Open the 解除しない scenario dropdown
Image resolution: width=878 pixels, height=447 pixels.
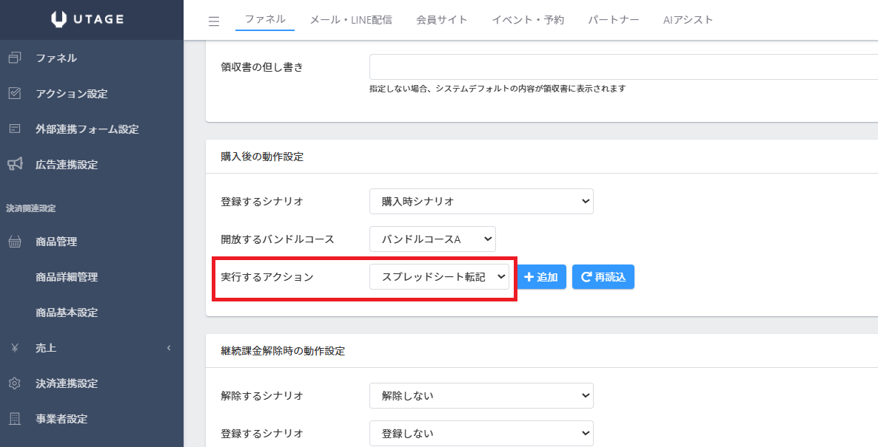click(481, 395)
